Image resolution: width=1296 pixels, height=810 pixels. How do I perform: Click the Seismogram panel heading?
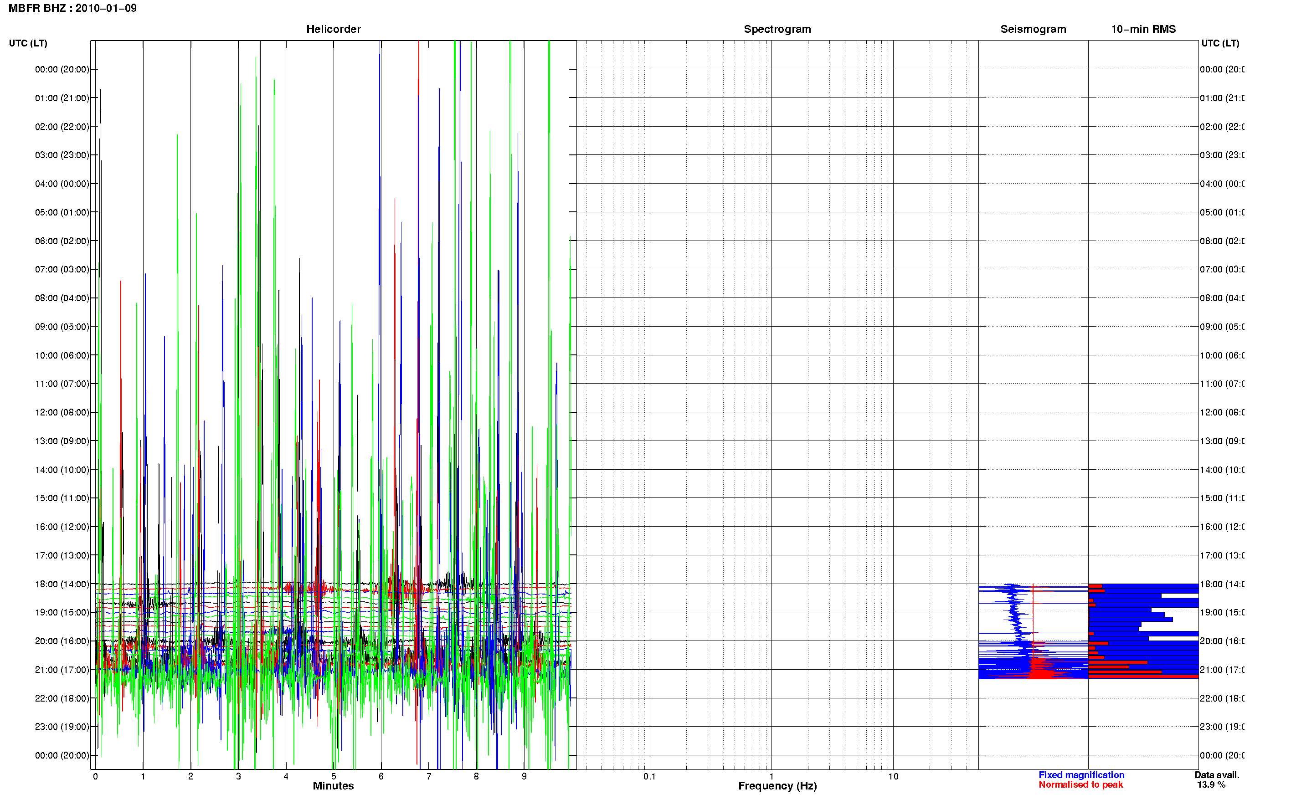[1033, 29]
